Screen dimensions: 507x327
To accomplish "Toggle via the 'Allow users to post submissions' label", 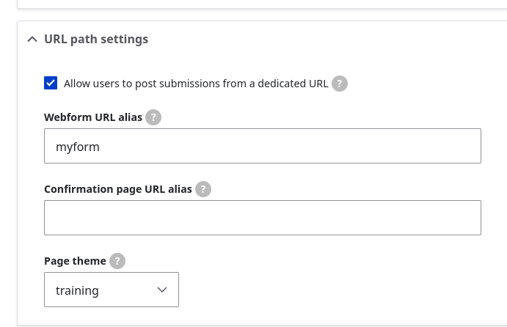I will pyautogui.click(x=196, y=84).
